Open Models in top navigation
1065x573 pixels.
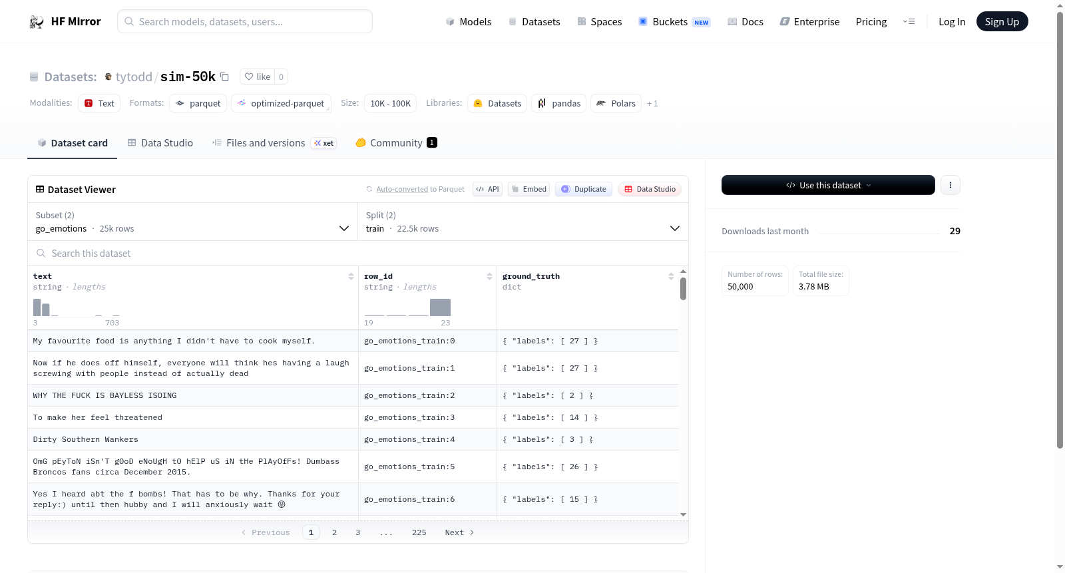click(x=469, y=22)
